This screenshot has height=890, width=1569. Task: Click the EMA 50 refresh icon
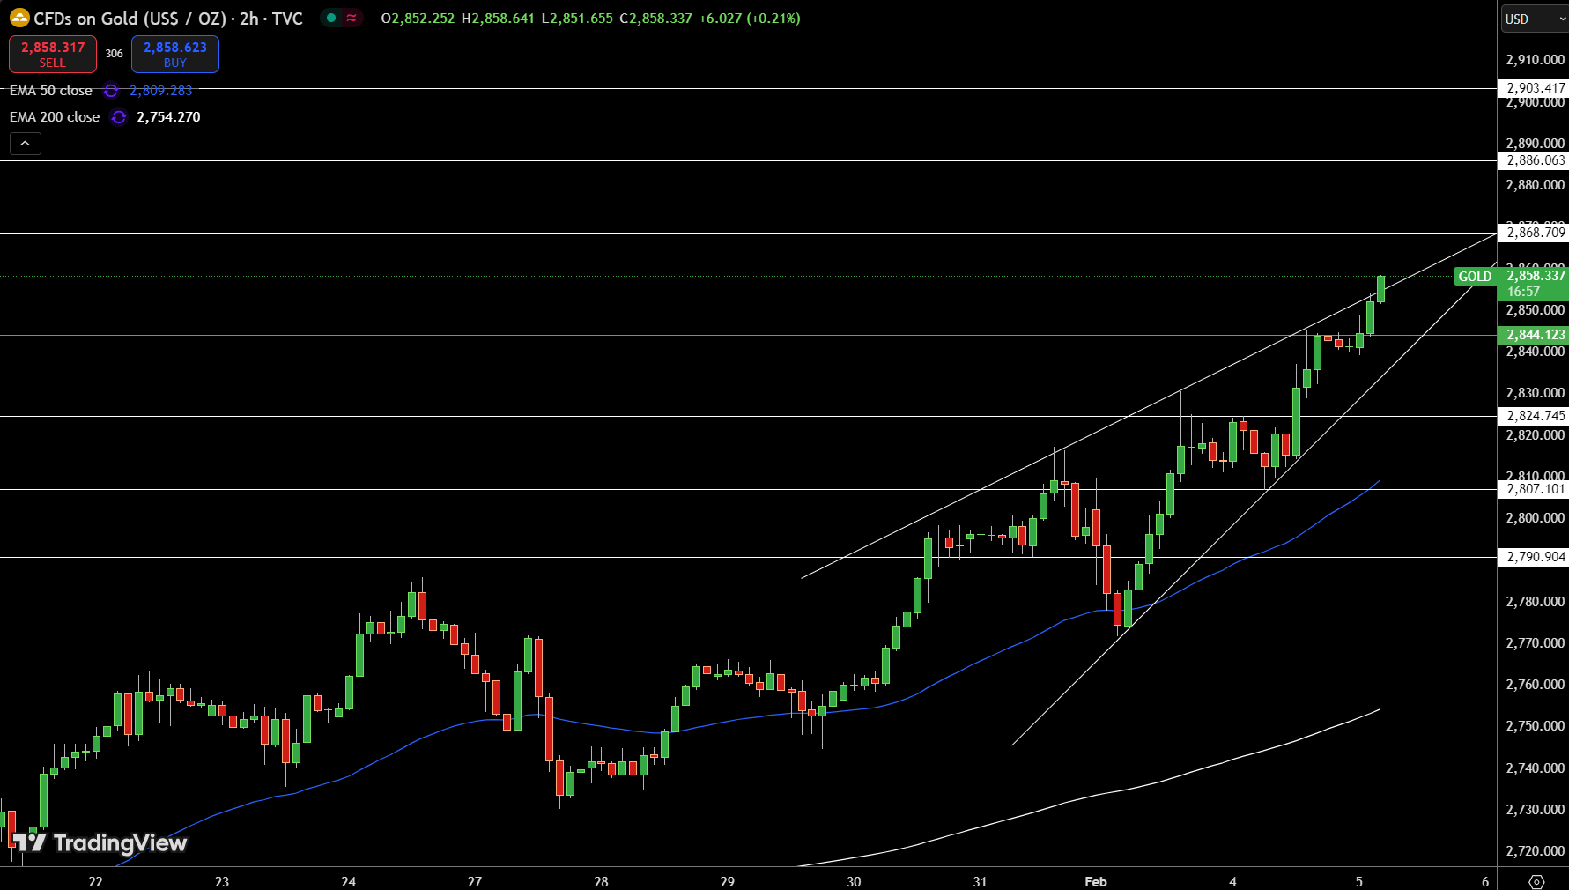coord(111,91)
